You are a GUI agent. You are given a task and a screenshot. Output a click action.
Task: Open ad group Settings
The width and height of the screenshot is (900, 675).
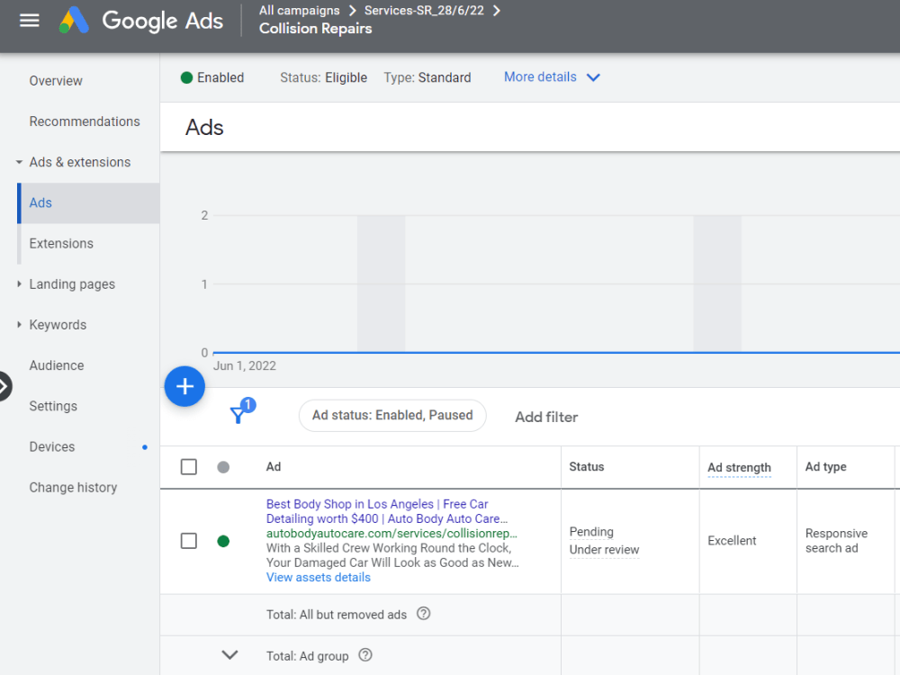click(x=53, y=407)
